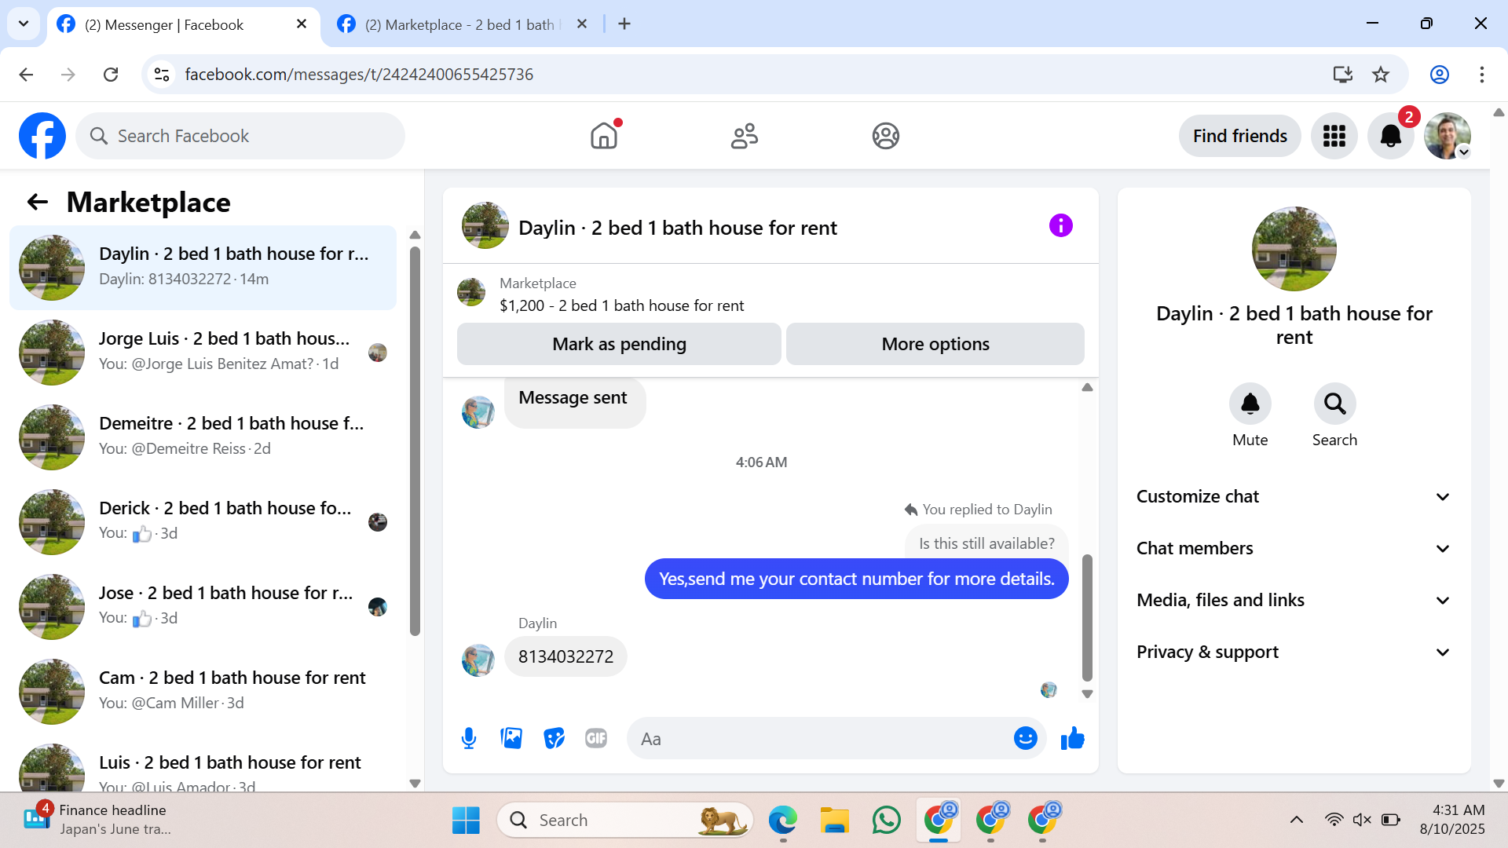Attach a photo with the image icon
Screen dimensions: 1508x848
pos(511,738)
